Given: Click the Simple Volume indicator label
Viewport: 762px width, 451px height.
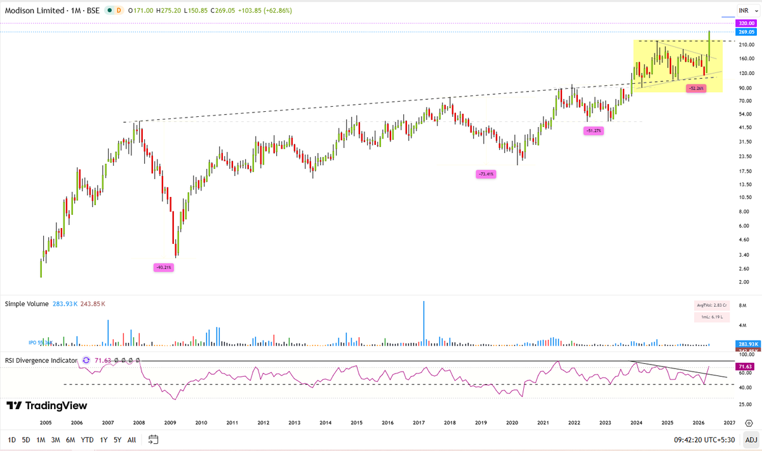Looking at the screenshot, I should coord(26,304).
